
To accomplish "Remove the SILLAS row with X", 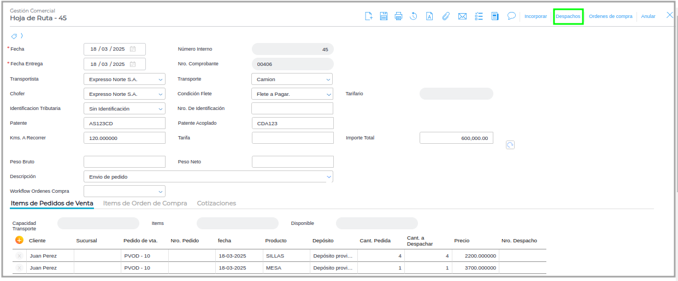I will (19, 256).
